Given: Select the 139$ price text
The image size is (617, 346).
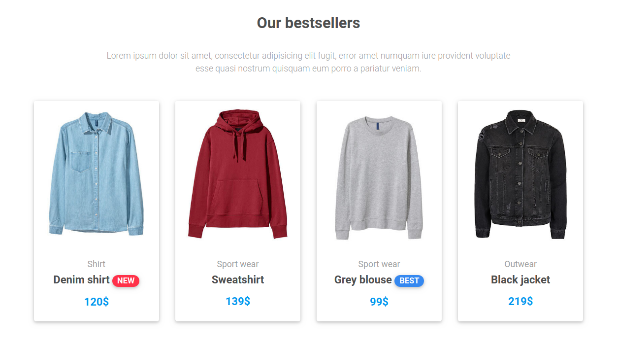Looking at the screenshot, I should point(238,301).
